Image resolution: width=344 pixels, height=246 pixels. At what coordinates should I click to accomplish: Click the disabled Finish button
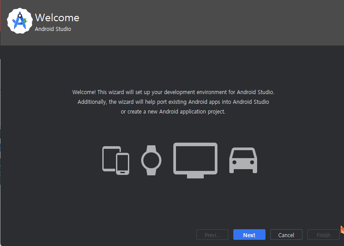(323, 235)
